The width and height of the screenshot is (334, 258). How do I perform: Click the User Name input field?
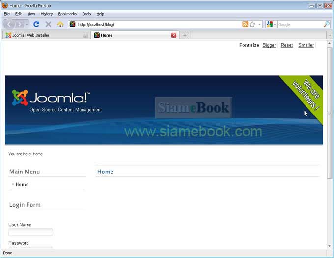coord(30,232)
